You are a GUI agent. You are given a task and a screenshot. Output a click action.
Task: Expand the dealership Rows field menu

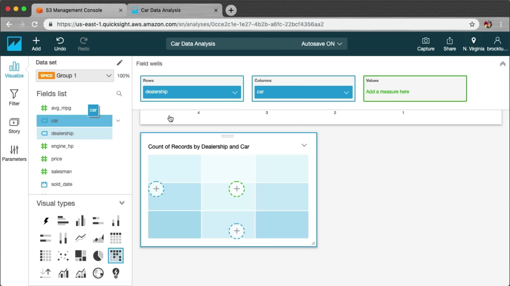(x=235, y=92)
